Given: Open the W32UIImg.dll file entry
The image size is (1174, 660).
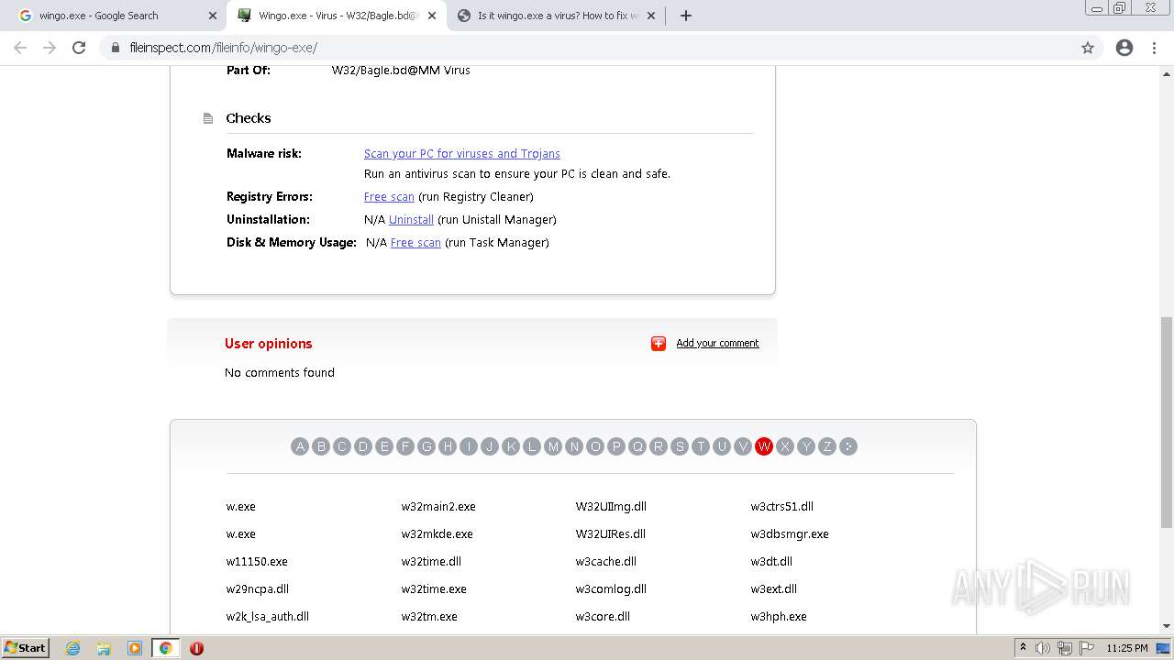Looking at the screenshot, I should [611, 506].
